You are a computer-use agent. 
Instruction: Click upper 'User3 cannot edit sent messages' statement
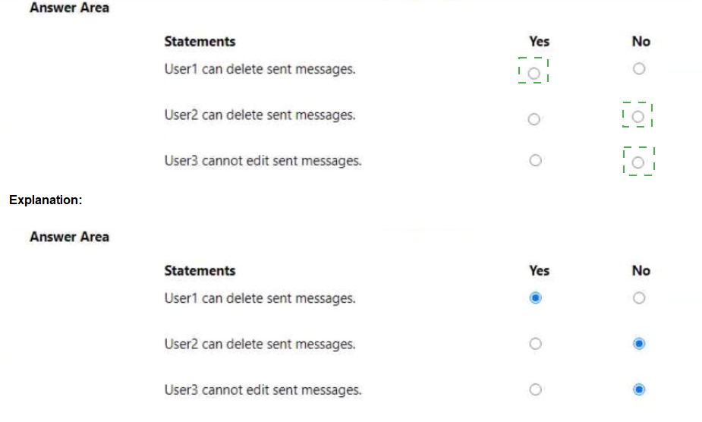click(263, 161)
